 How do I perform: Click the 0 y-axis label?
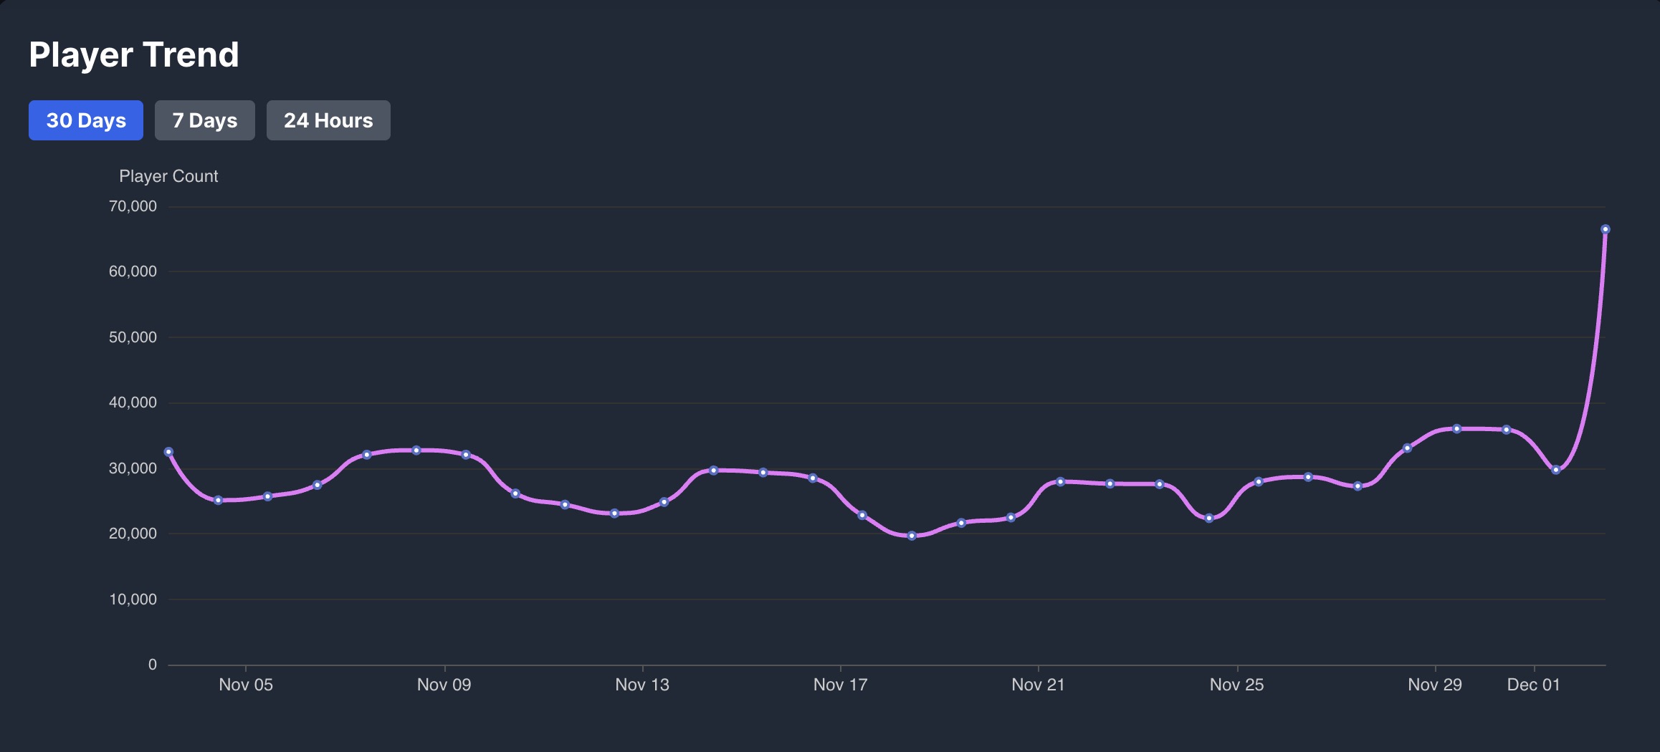(152, 665)
